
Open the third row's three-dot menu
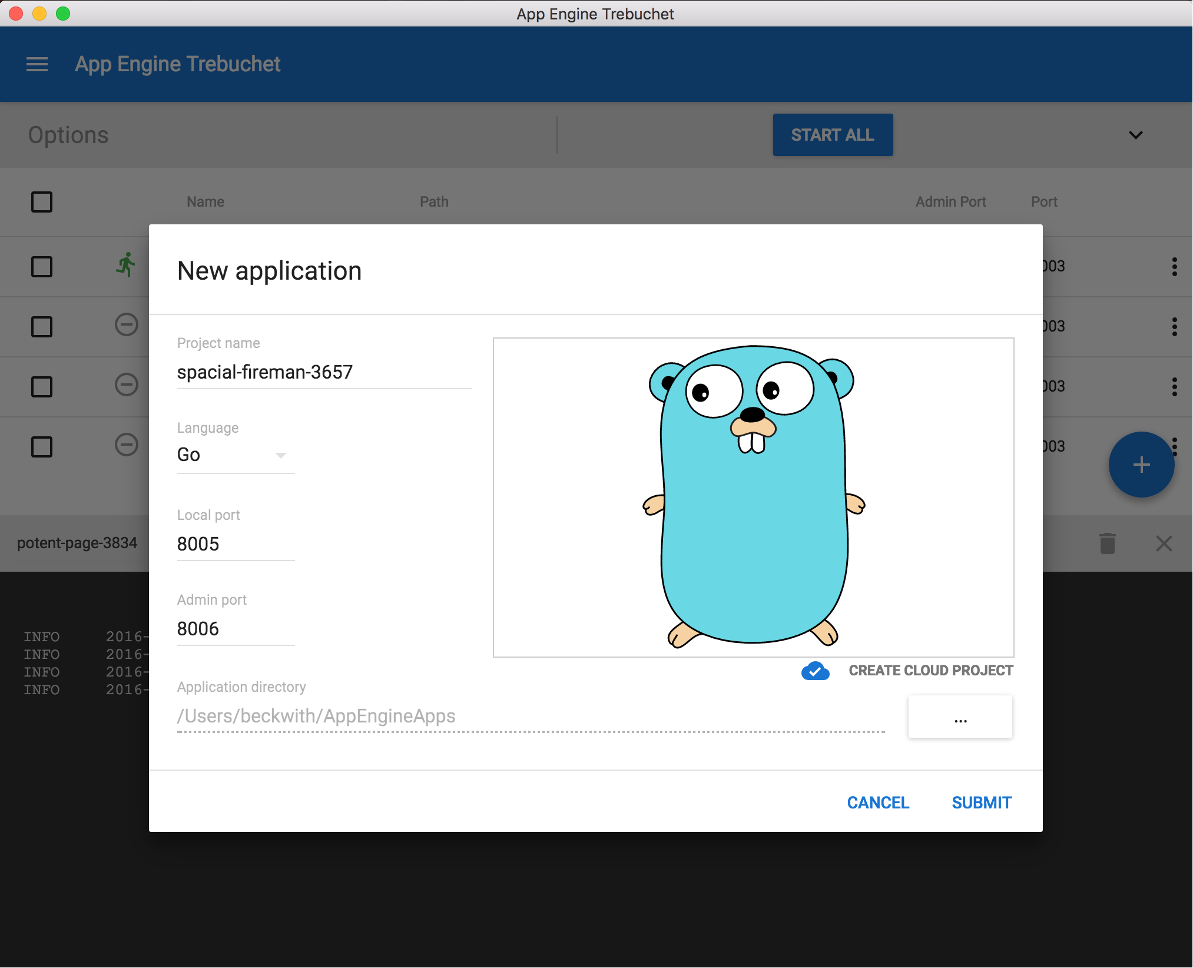(1174, 387)
